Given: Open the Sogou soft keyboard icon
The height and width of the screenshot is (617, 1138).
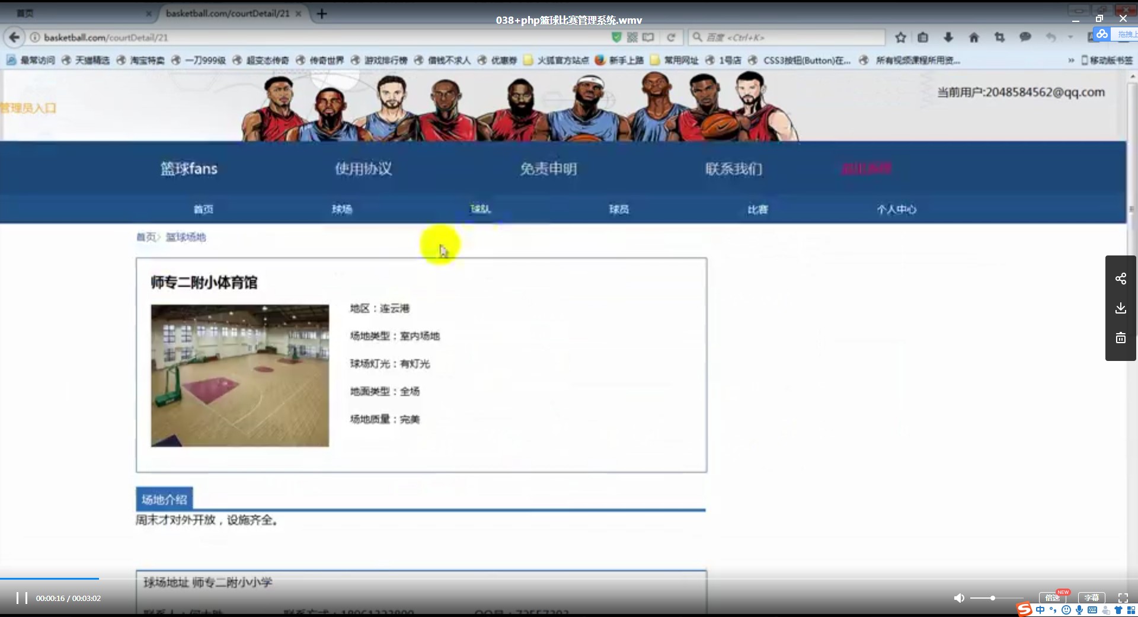Looking at the screenshot, I should tap(1092, 610).
